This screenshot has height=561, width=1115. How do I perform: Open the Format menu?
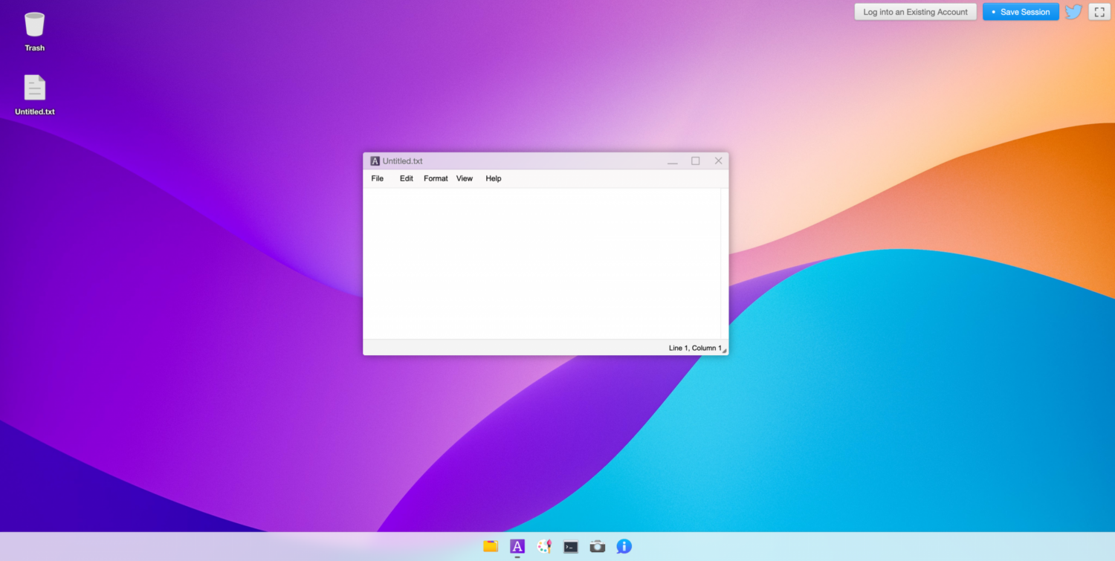coord(436,178)
